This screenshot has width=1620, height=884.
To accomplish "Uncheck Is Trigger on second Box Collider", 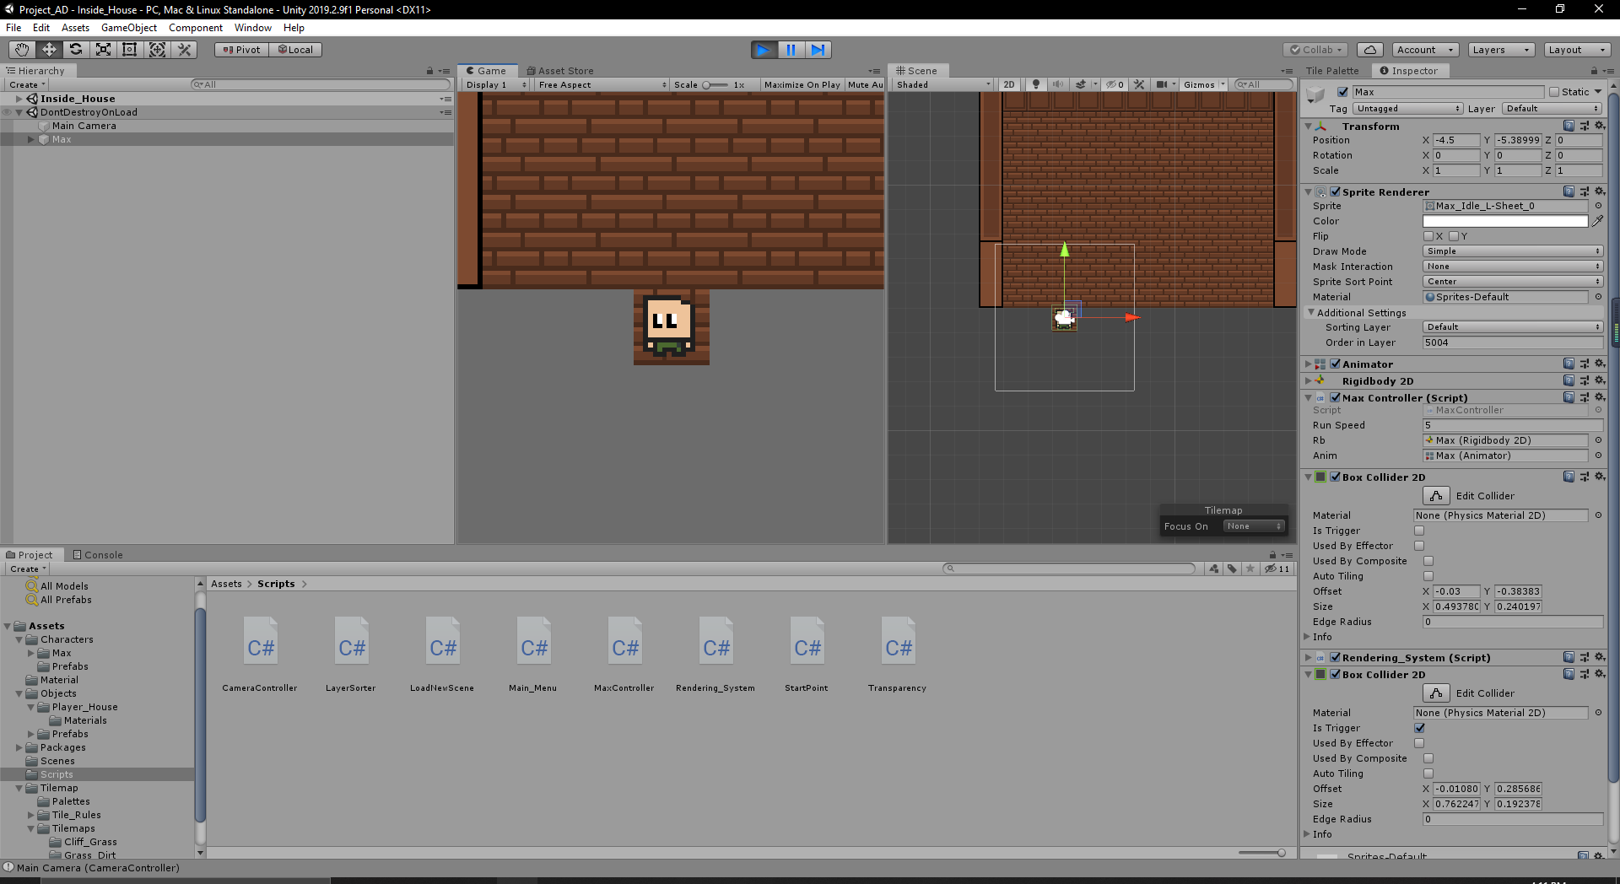I will (1419, 728).
